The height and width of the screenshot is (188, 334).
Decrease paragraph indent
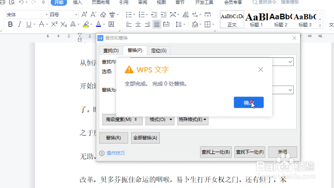[154, 15]
